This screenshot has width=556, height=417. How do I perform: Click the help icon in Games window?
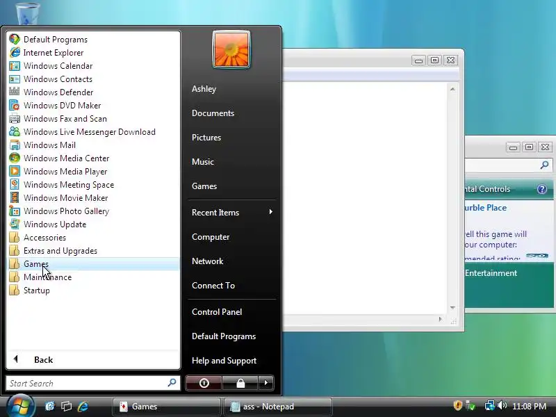542,189
